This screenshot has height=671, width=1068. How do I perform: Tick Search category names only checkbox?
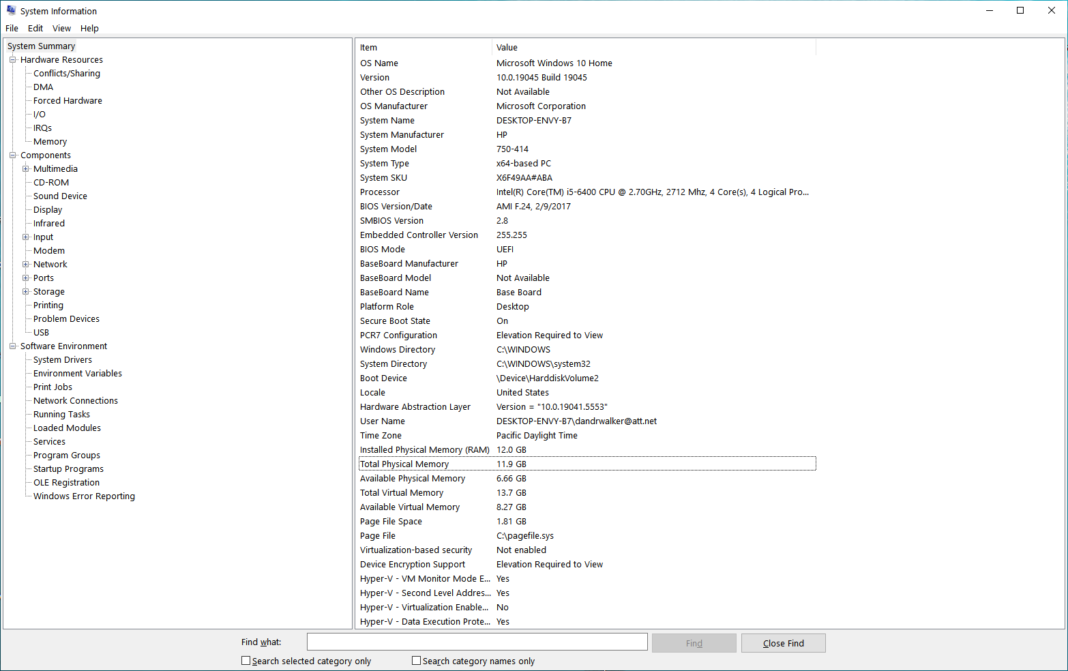click(416, 661)
